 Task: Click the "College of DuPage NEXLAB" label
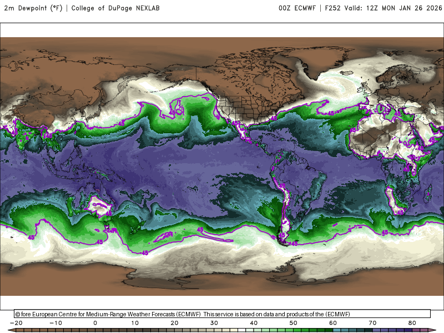[x=115, y=8]
